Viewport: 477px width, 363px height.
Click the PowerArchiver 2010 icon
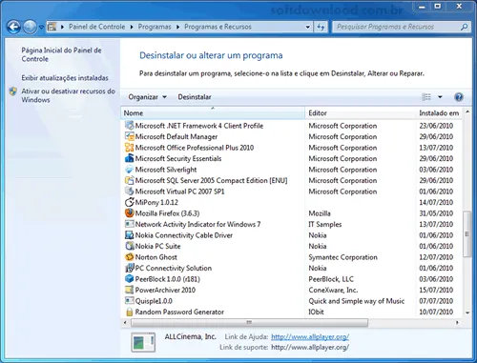129,290
